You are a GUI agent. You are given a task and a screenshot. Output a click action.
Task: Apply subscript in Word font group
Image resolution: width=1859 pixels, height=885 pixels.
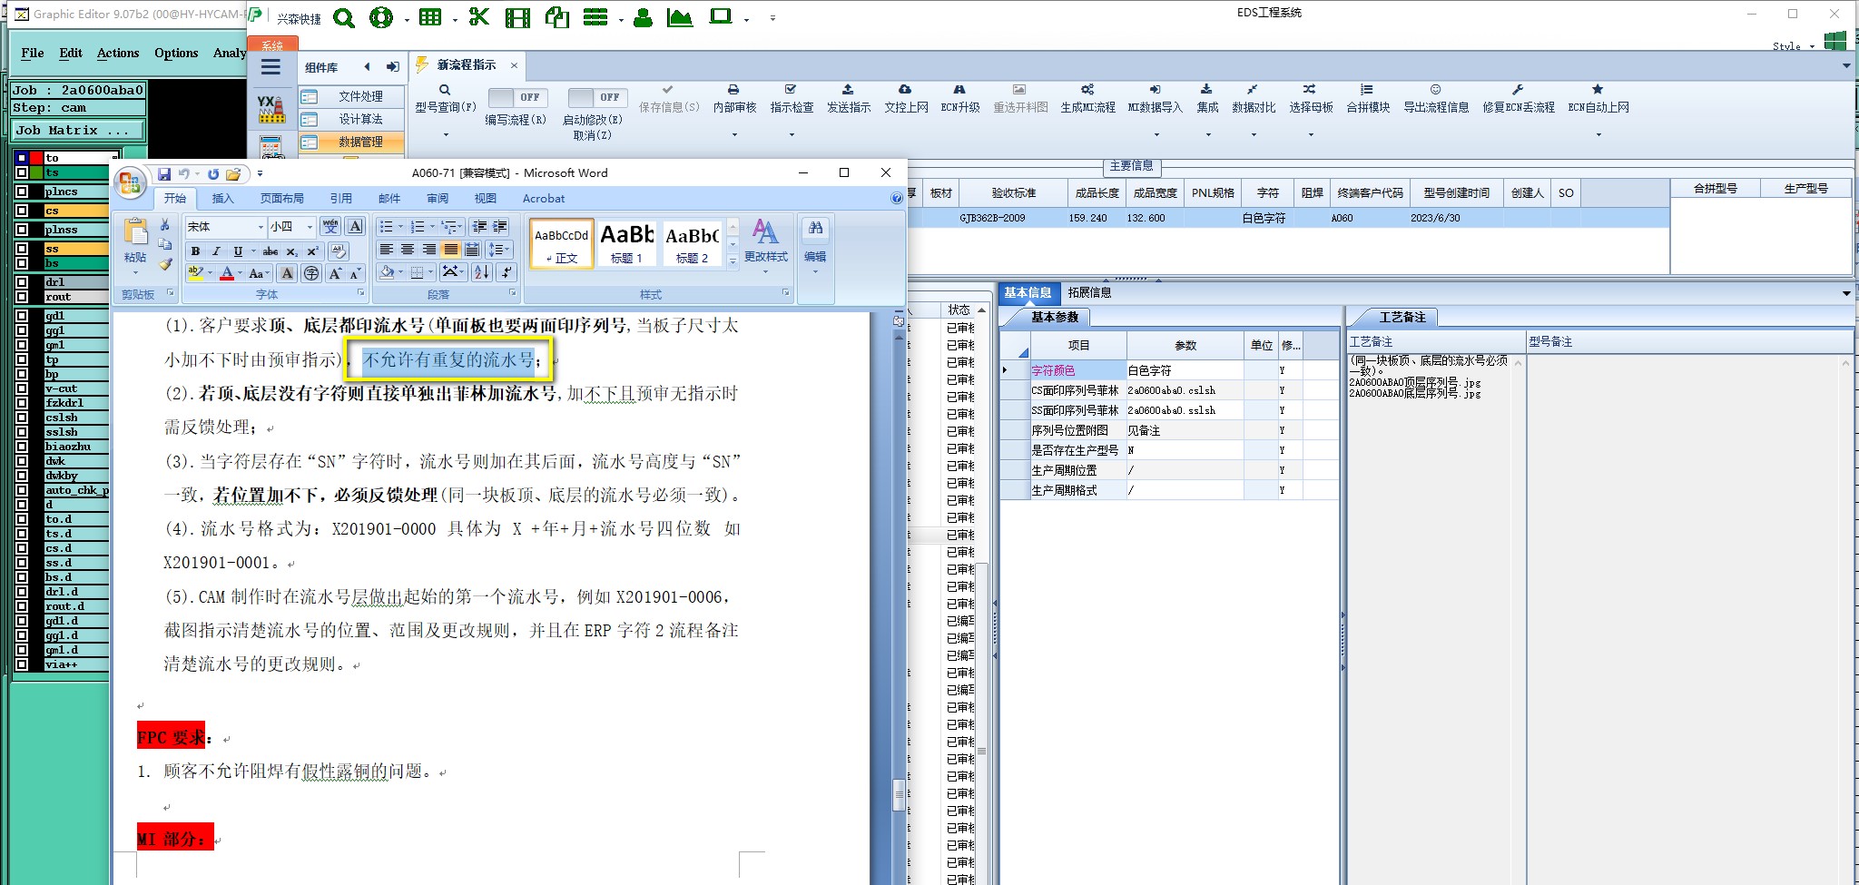point(291,251)
